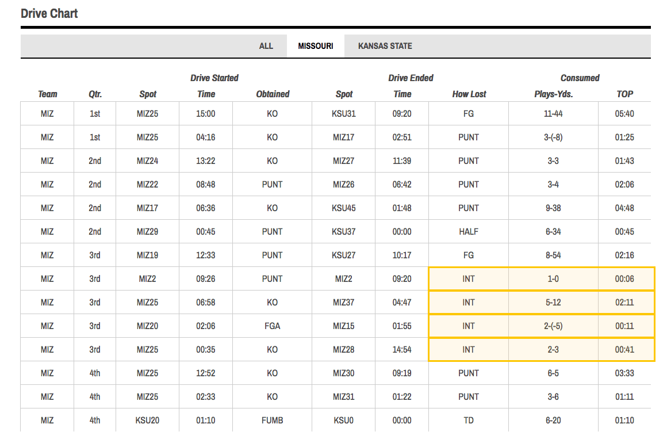Select the end spot 'MIZ28'
This screenshot has width=667, height=443.
coord(344,349)
